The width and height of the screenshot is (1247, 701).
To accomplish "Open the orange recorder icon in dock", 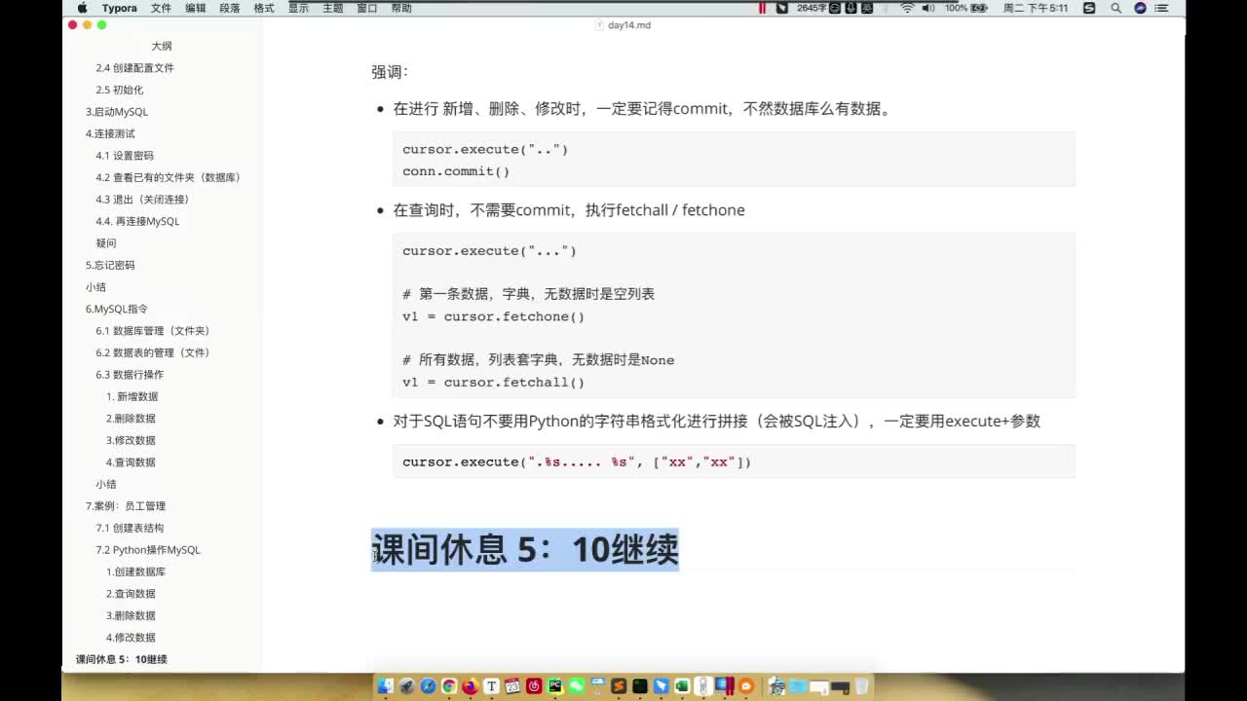I will pos(745,686).
